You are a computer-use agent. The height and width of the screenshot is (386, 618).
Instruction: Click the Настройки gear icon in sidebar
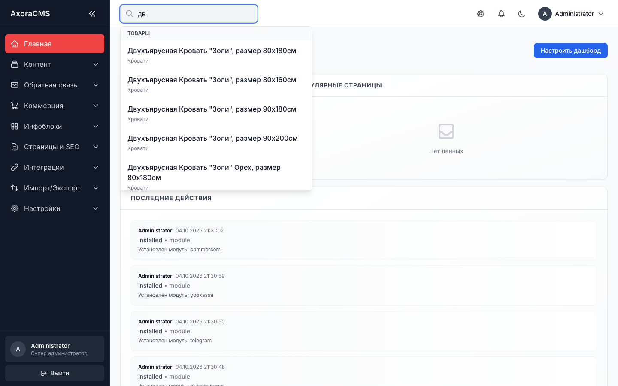point(15,208)
